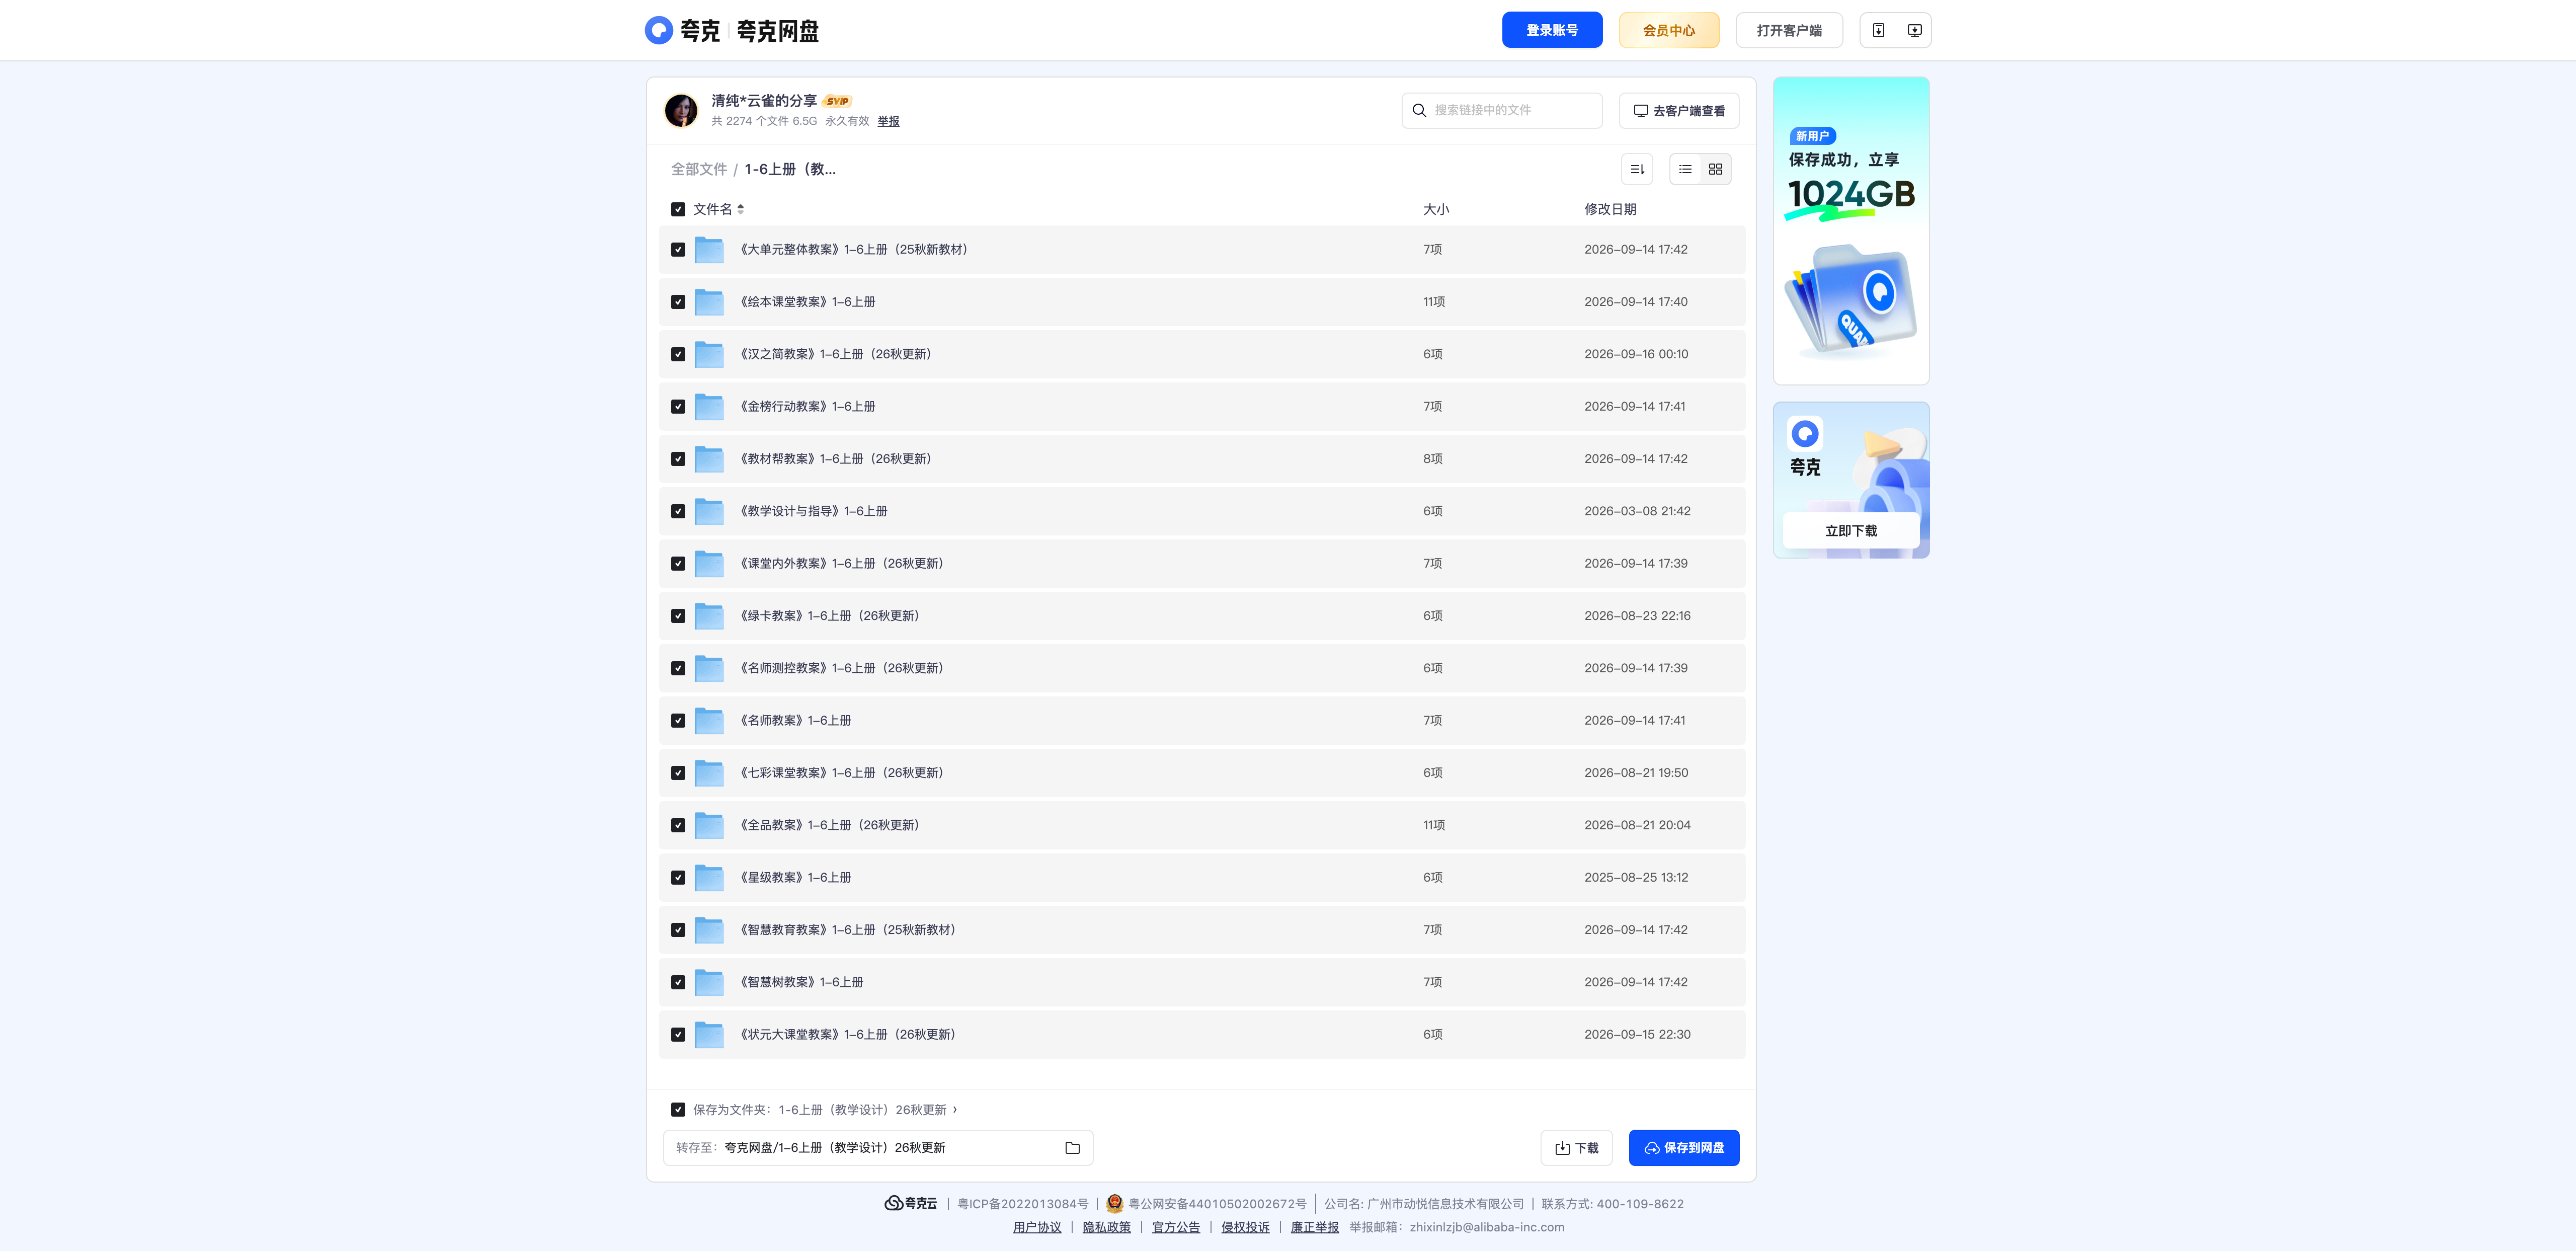This screenshot has height=1251, width=2576.
Task: Click the 举报 link
Action: click(x=888, y=121)
